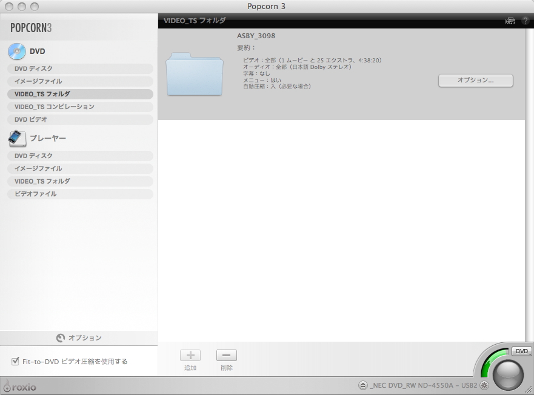Open the drive settings gear icon
534x395 pixels.
[x=484, y=385]
